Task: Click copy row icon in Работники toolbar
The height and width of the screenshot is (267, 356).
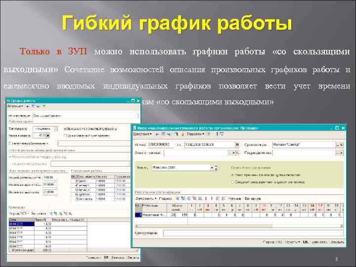Action: (183, 198)
